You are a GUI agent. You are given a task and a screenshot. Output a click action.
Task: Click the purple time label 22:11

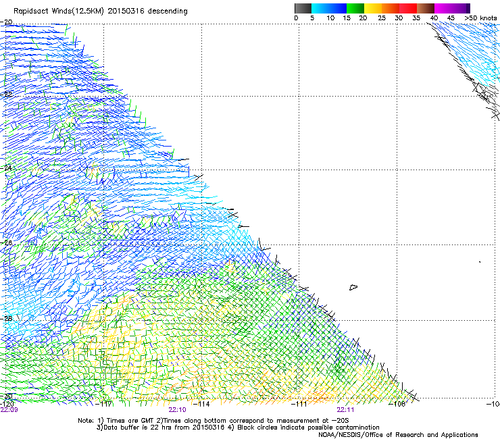(345, 410)
